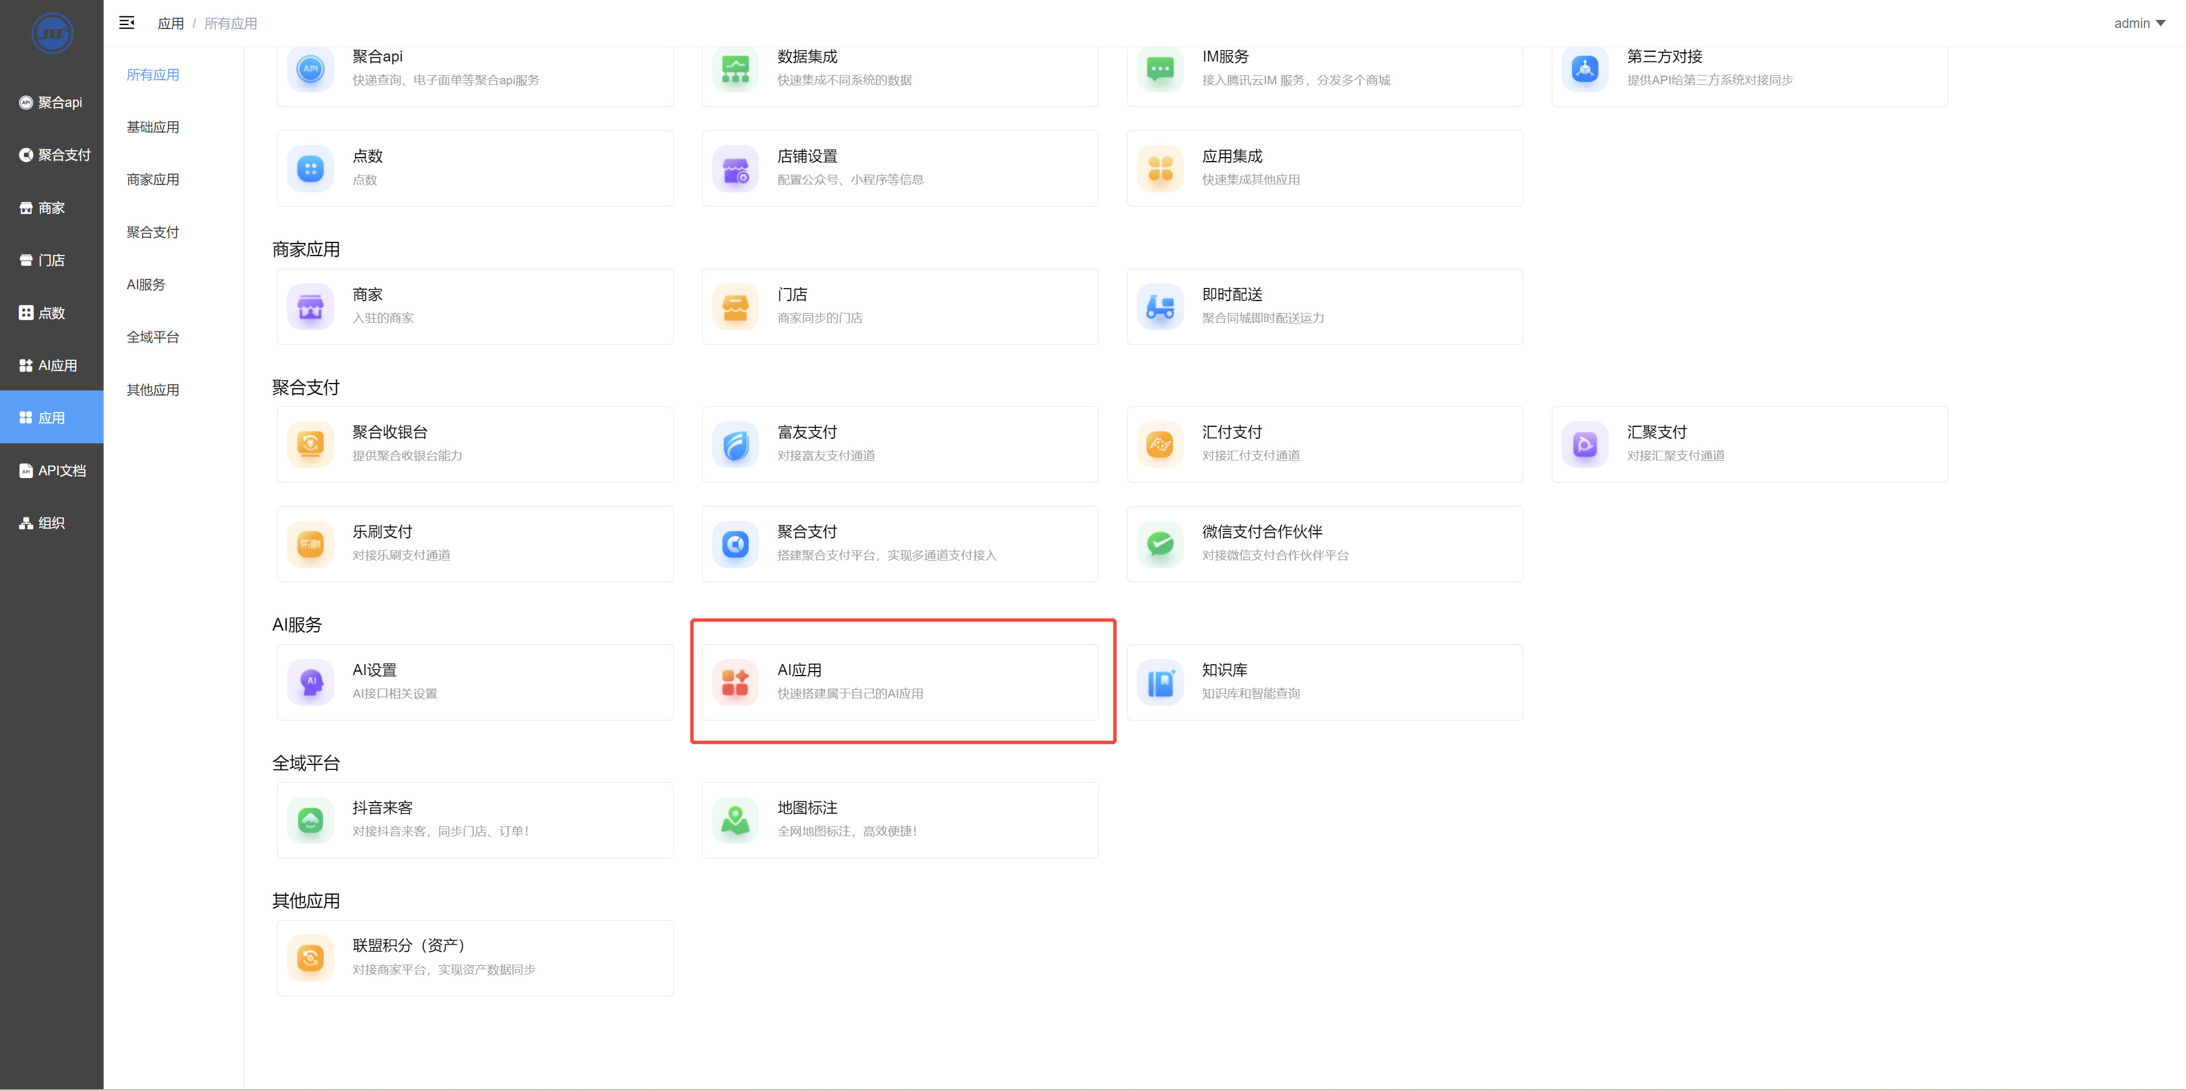Open 商家 in the dark sidebar
The image size is (2186, 1091).
[51, 208]
